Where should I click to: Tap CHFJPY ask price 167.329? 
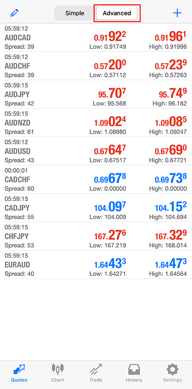171,236
